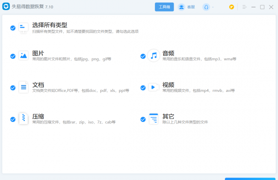Open the hamburger menu in title bar
278x180 pixels.
click(x=245, y=7)
